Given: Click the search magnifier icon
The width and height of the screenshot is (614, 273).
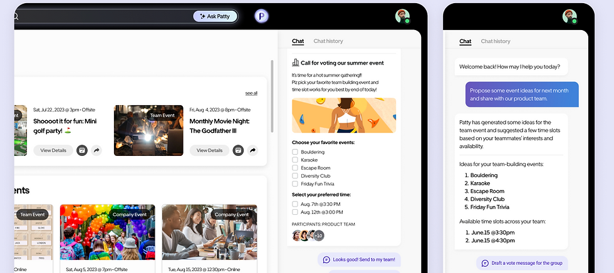Looking at the screenshot, I should click(16, 16).
